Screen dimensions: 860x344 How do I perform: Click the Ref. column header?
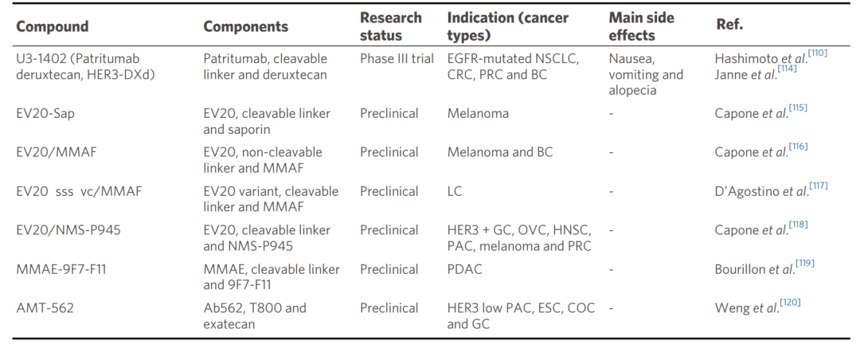pyautogui.click(x=729, y=25)
